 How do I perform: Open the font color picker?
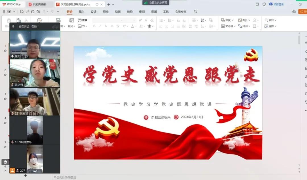coord(132,26)
